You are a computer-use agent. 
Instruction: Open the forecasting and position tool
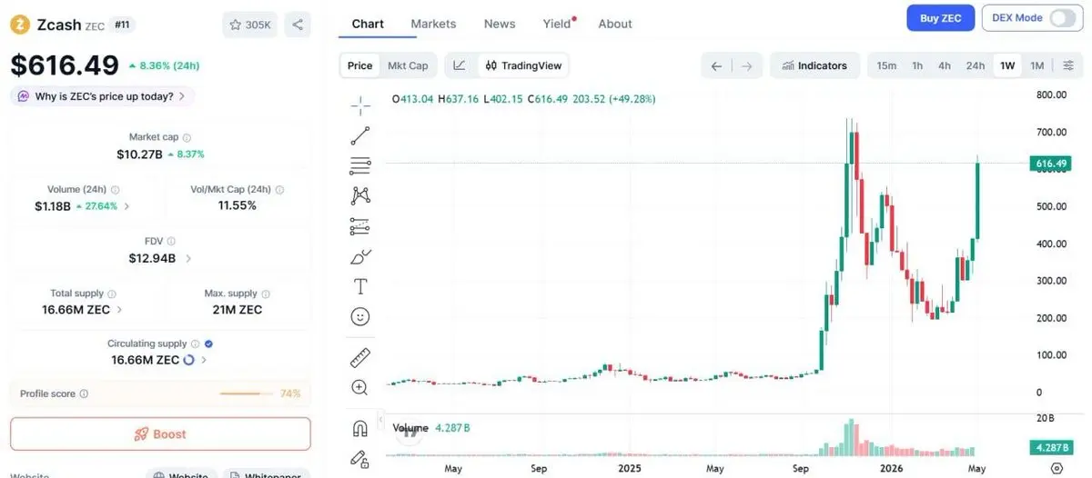(x=360, y=226)
